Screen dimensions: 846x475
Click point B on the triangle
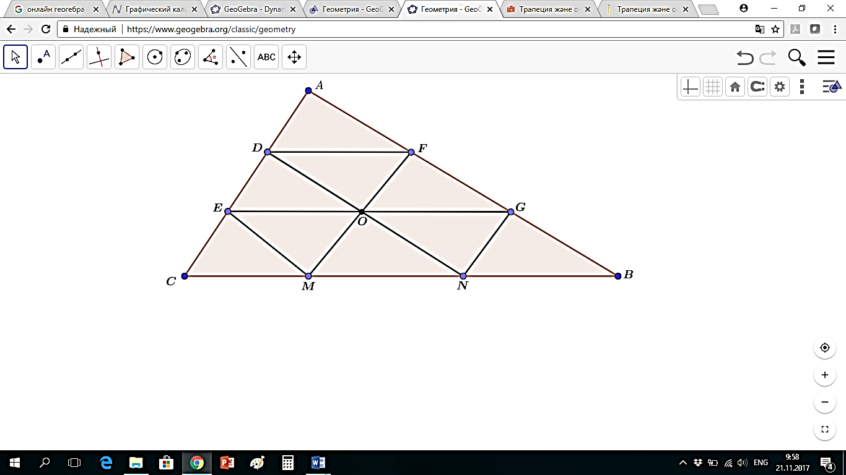[x=618, y=276]
